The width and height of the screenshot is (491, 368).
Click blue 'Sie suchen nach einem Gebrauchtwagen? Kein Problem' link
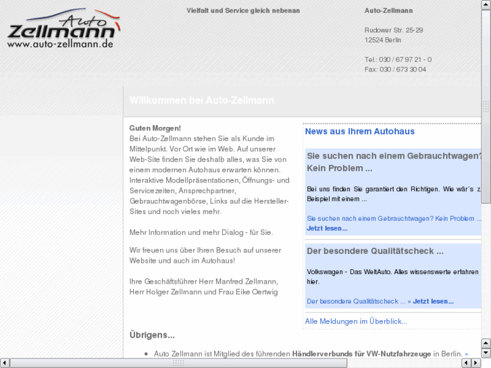[394, 218]
